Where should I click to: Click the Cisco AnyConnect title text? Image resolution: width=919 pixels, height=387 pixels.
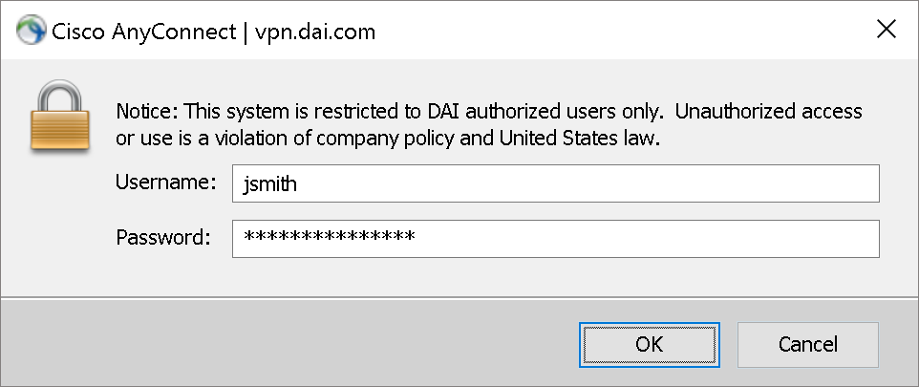(143, 32)
